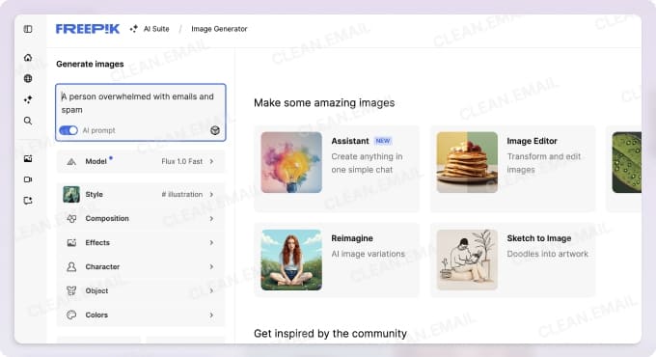Open the video tool sidebar icon
The image size is (656, 357).
[28, 179]
